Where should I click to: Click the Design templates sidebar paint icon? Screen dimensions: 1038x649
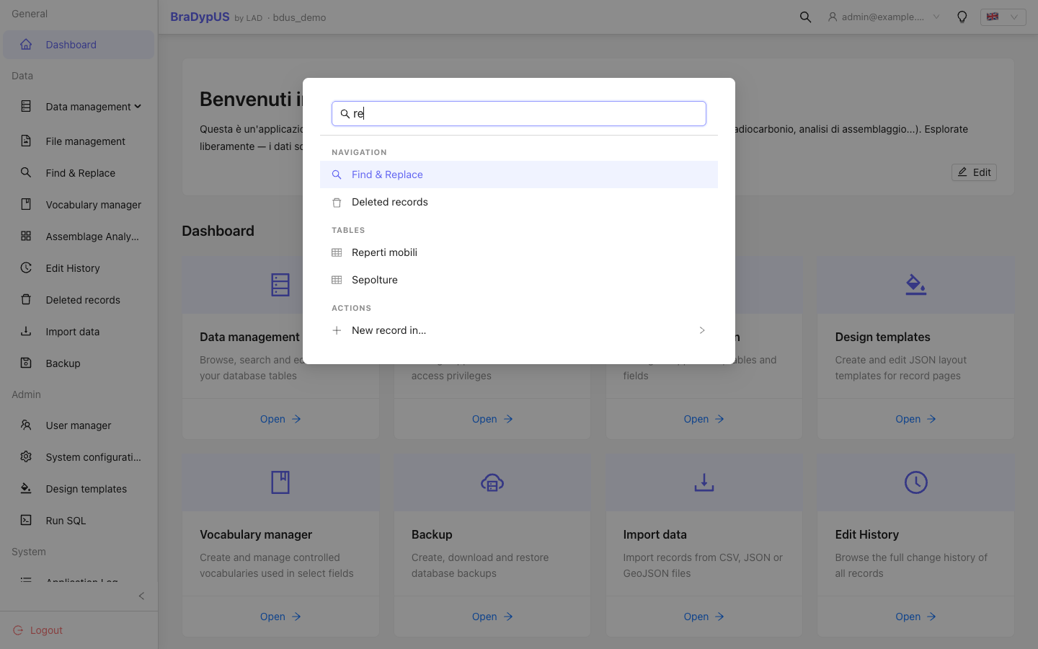coord(26,489)
